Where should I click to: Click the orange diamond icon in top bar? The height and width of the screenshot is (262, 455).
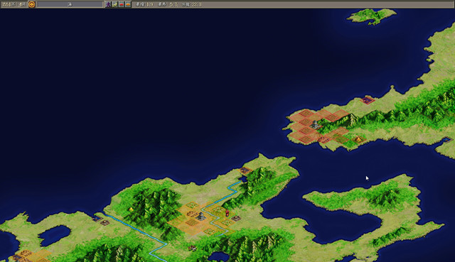128,4
